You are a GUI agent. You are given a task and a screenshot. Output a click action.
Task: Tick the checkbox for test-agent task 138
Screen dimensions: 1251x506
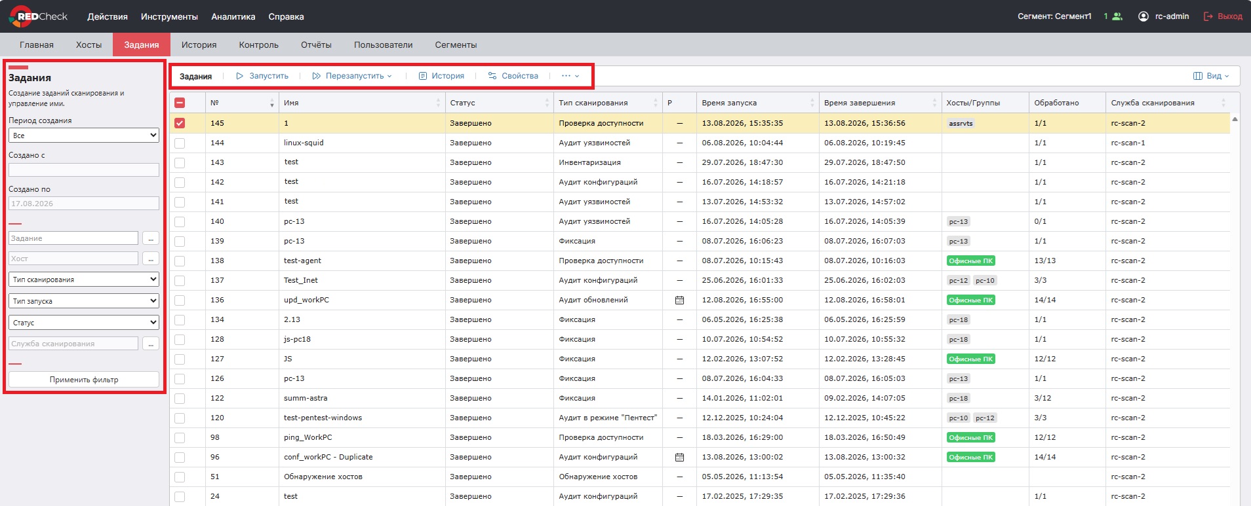pyautogui.click(x=180, y=261)
